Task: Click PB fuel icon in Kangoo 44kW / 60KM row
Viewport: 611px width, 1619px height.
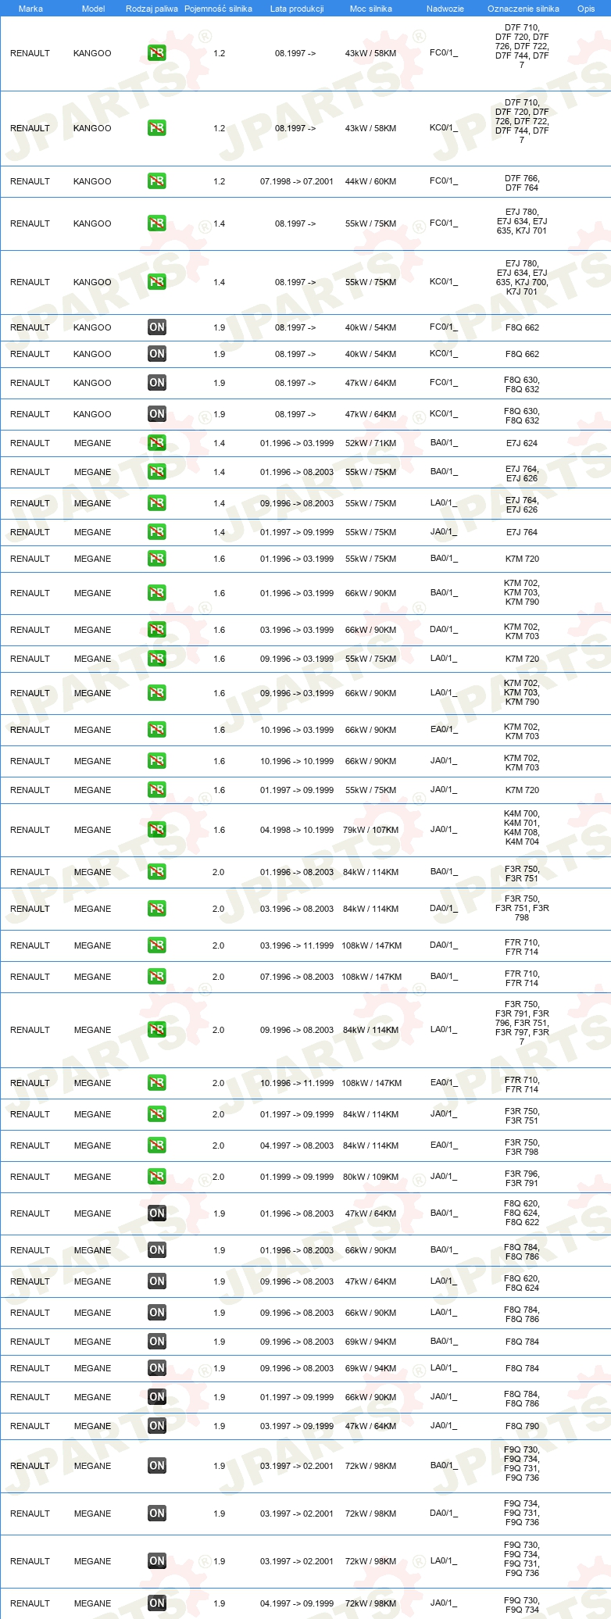Action: pos(156,181)
